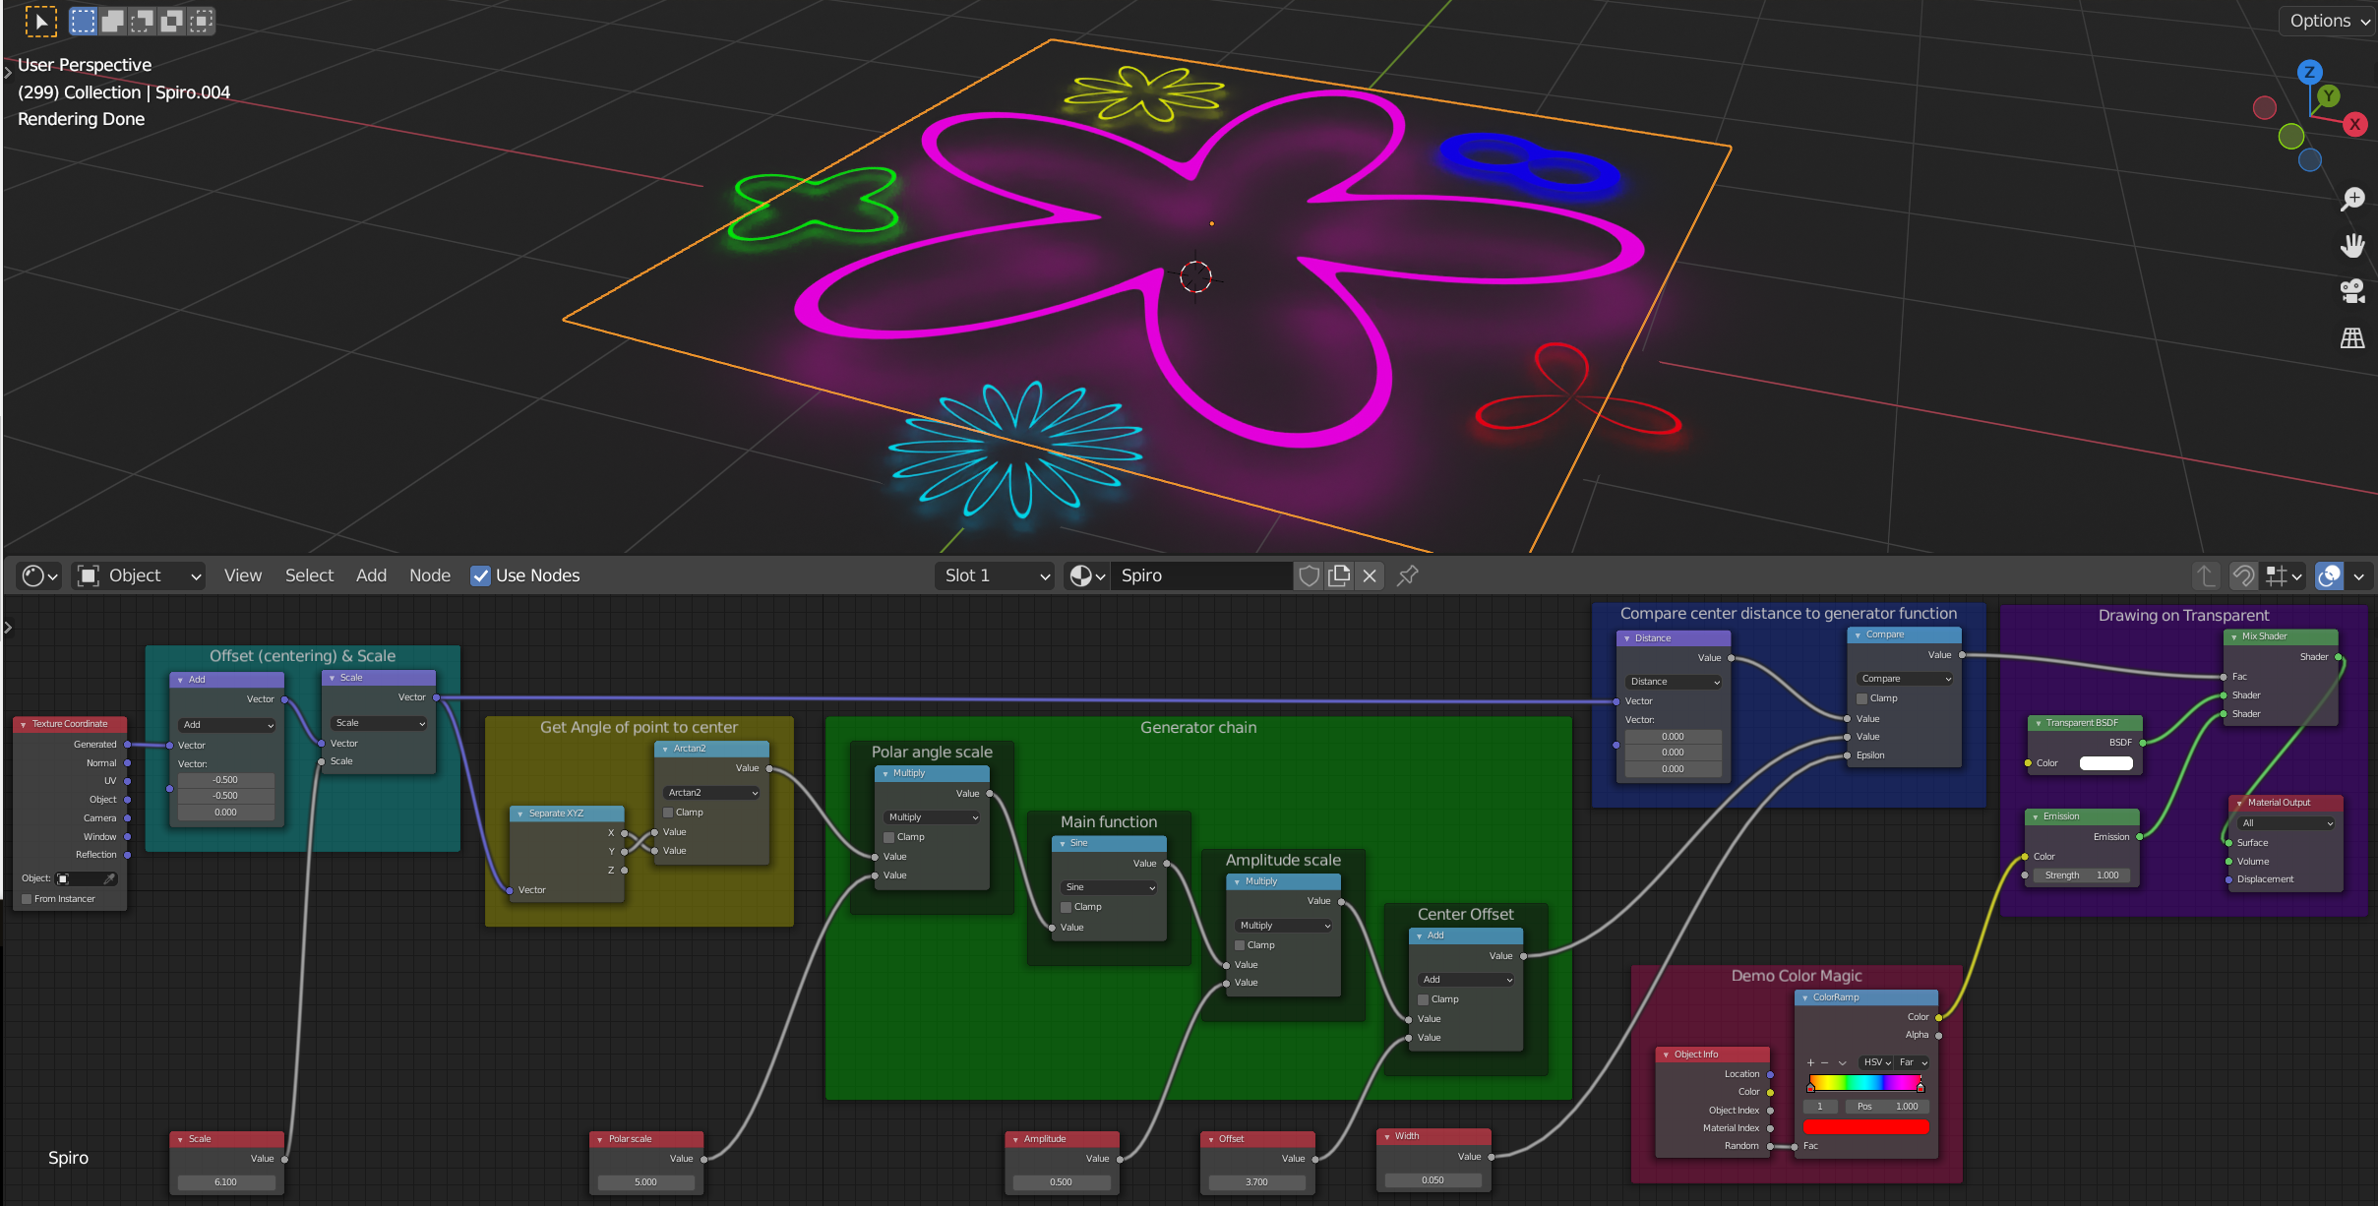Image resolution: width=2378 pixels, height=1206 pixels.
Task: Unlink the Spiro material with the X button
Action: click(1370, 575)
